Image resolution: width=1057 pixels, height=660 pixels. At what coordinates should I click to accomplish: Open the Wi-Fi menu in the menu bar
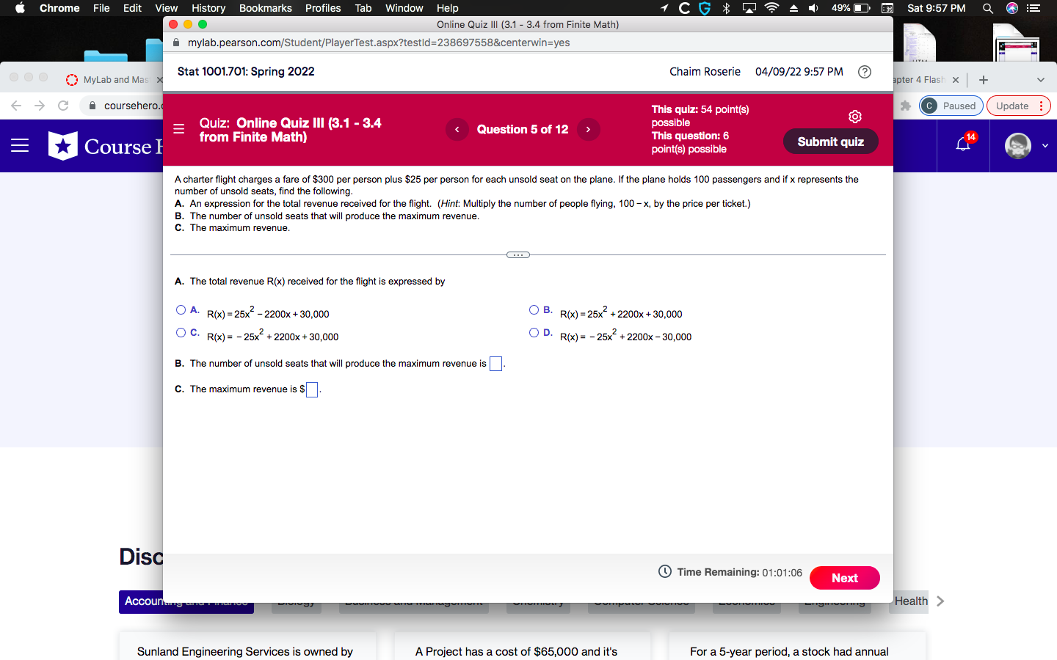click(x=771, y=8)
